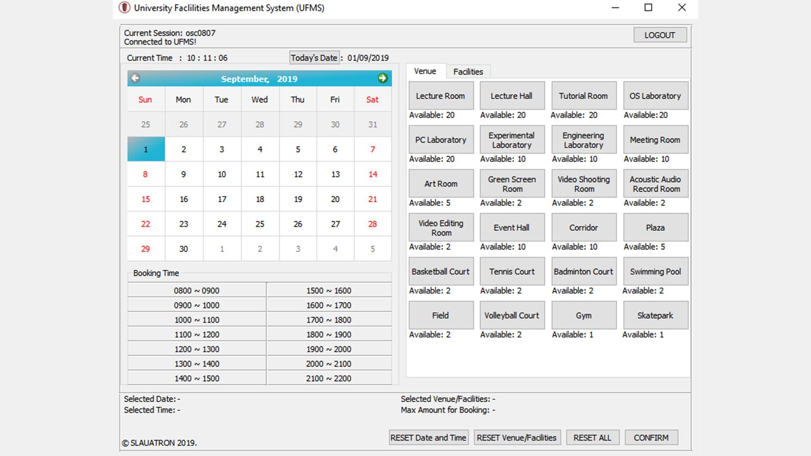Screen dimensions: 811x456
Task: Select the Video Editing Room venue
Action: 441,228
